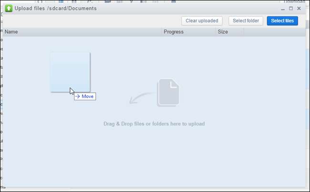The height and width of the screenshot is (192, 310).
Task: Click the blank header right of Size
Action: coord(275,32)
